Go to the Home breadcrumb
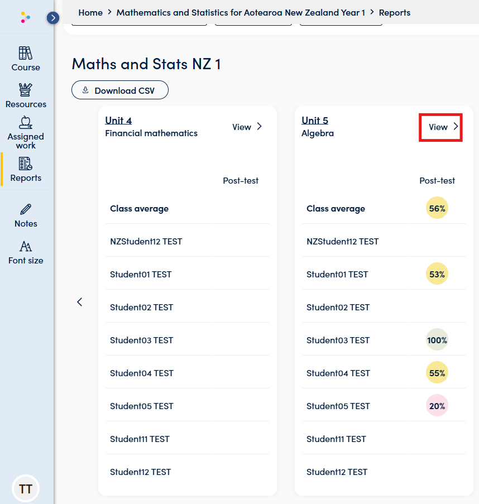 (90, 12)
